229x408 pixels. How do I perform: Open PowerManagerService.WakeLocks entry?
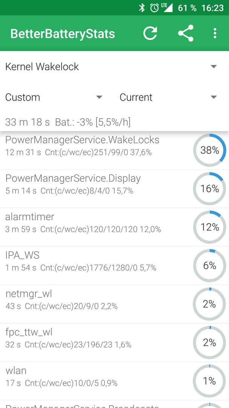pos(114,150)
